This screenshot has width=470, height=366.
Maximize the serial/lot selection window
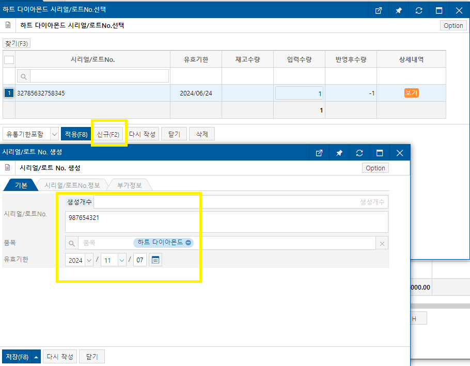(x=439, y=10)
